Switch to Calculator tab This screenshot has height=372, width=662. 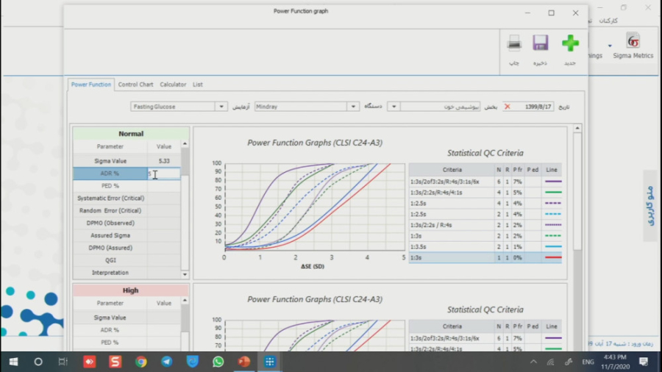[173, 85]
